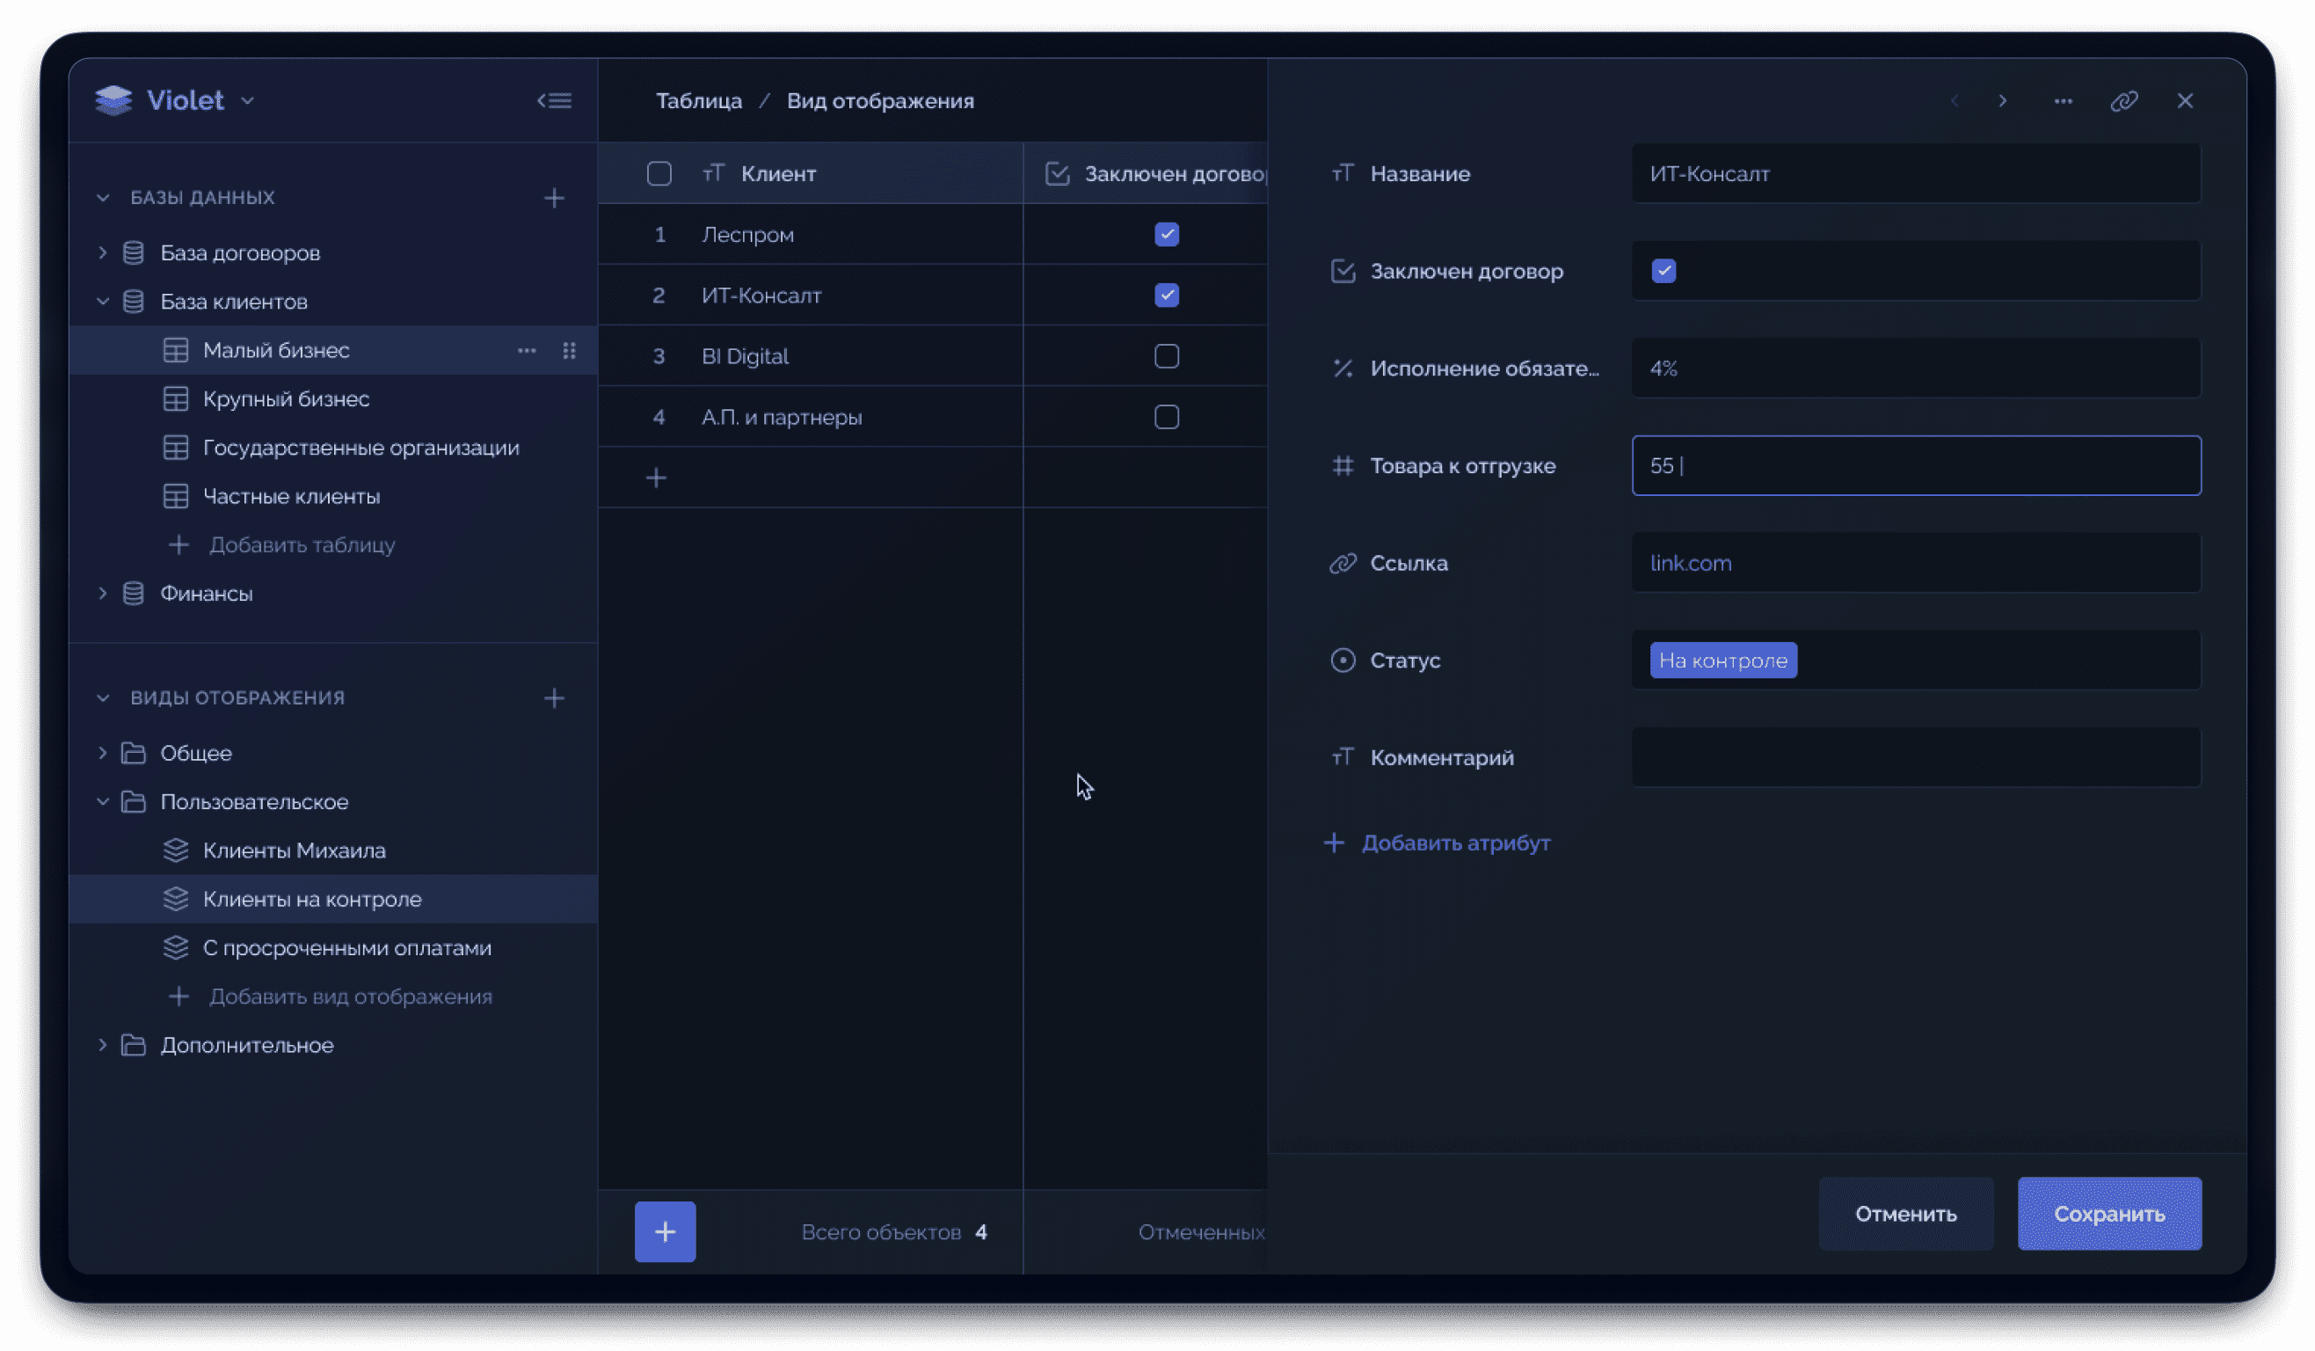Open the Клиенты Михаила view

point(294,851)
